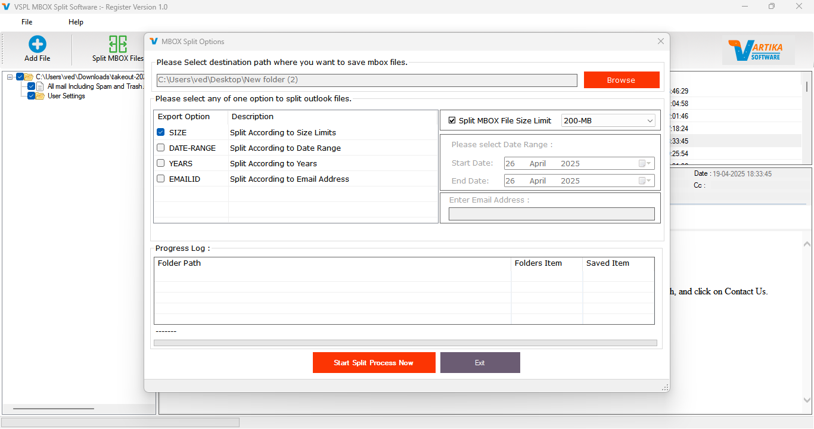Check the DATE-RANGE export option

point(161,148)
